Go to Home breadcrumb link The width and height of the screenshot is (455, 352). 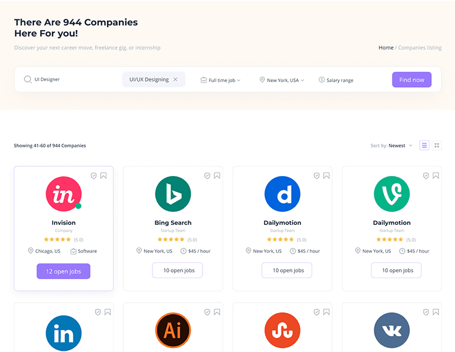point(386,48)
